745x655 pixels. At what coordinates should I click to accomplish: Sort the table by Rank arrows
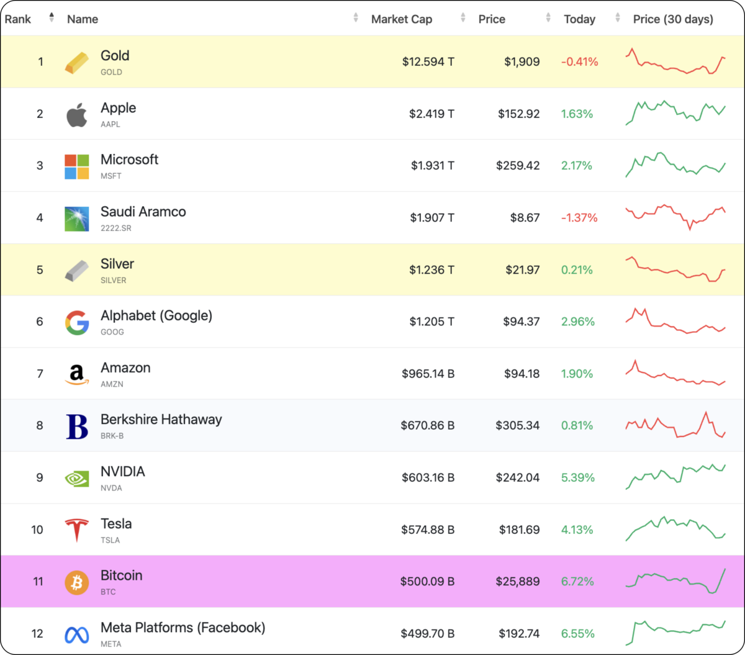click(x=52, y=18)
